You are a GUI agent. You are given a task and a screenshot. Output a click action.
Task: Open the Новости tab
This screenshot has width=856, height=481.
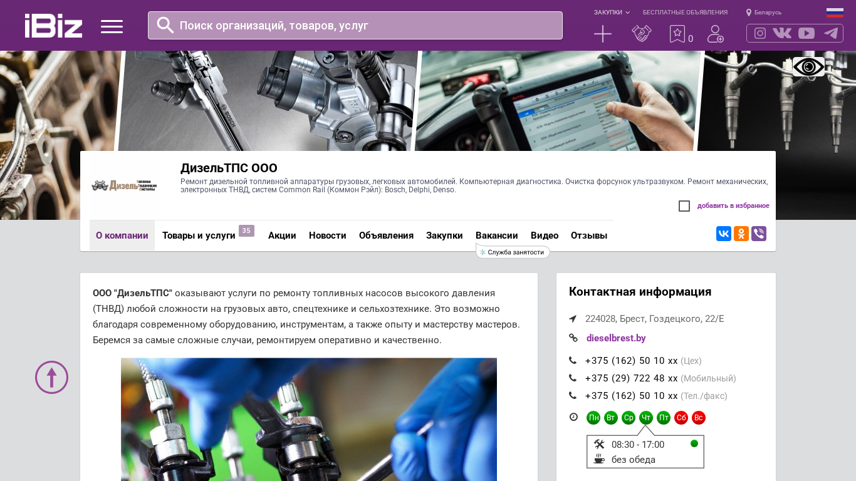[x=328, y=235]
